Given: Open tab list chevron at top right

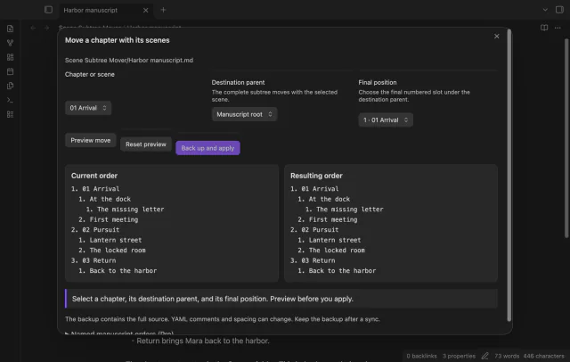Looking at the screenshot, I should 545,10.
